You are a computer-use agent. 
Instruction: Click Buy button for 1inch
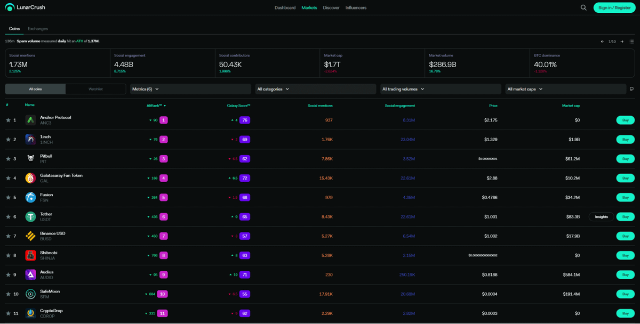(x=626, y=140)
